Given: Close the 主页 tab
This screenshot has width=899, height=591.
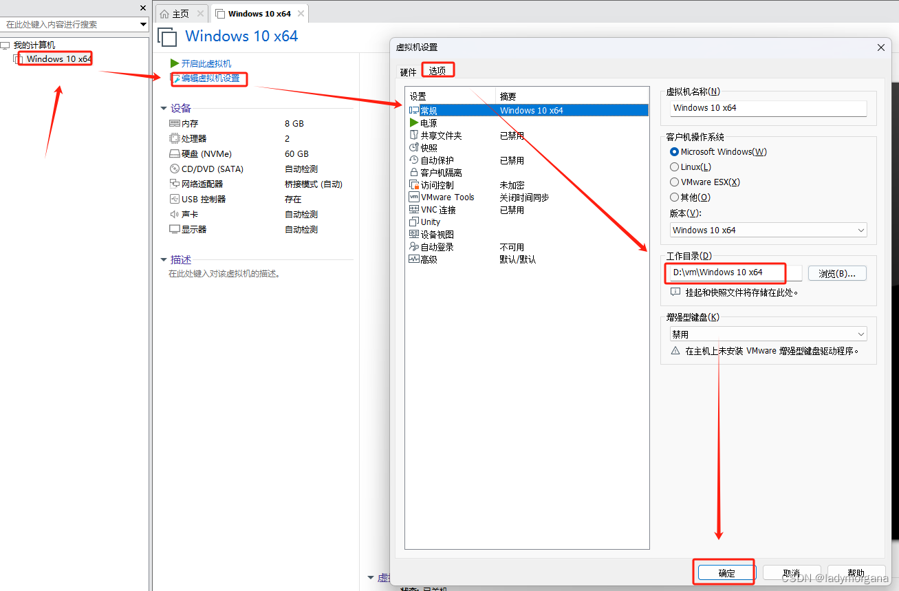Looking at the screenshot, I should [200, 14].
